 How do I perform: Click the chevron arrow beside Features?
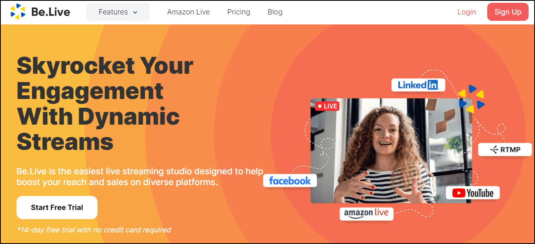(x=135, y=12)
